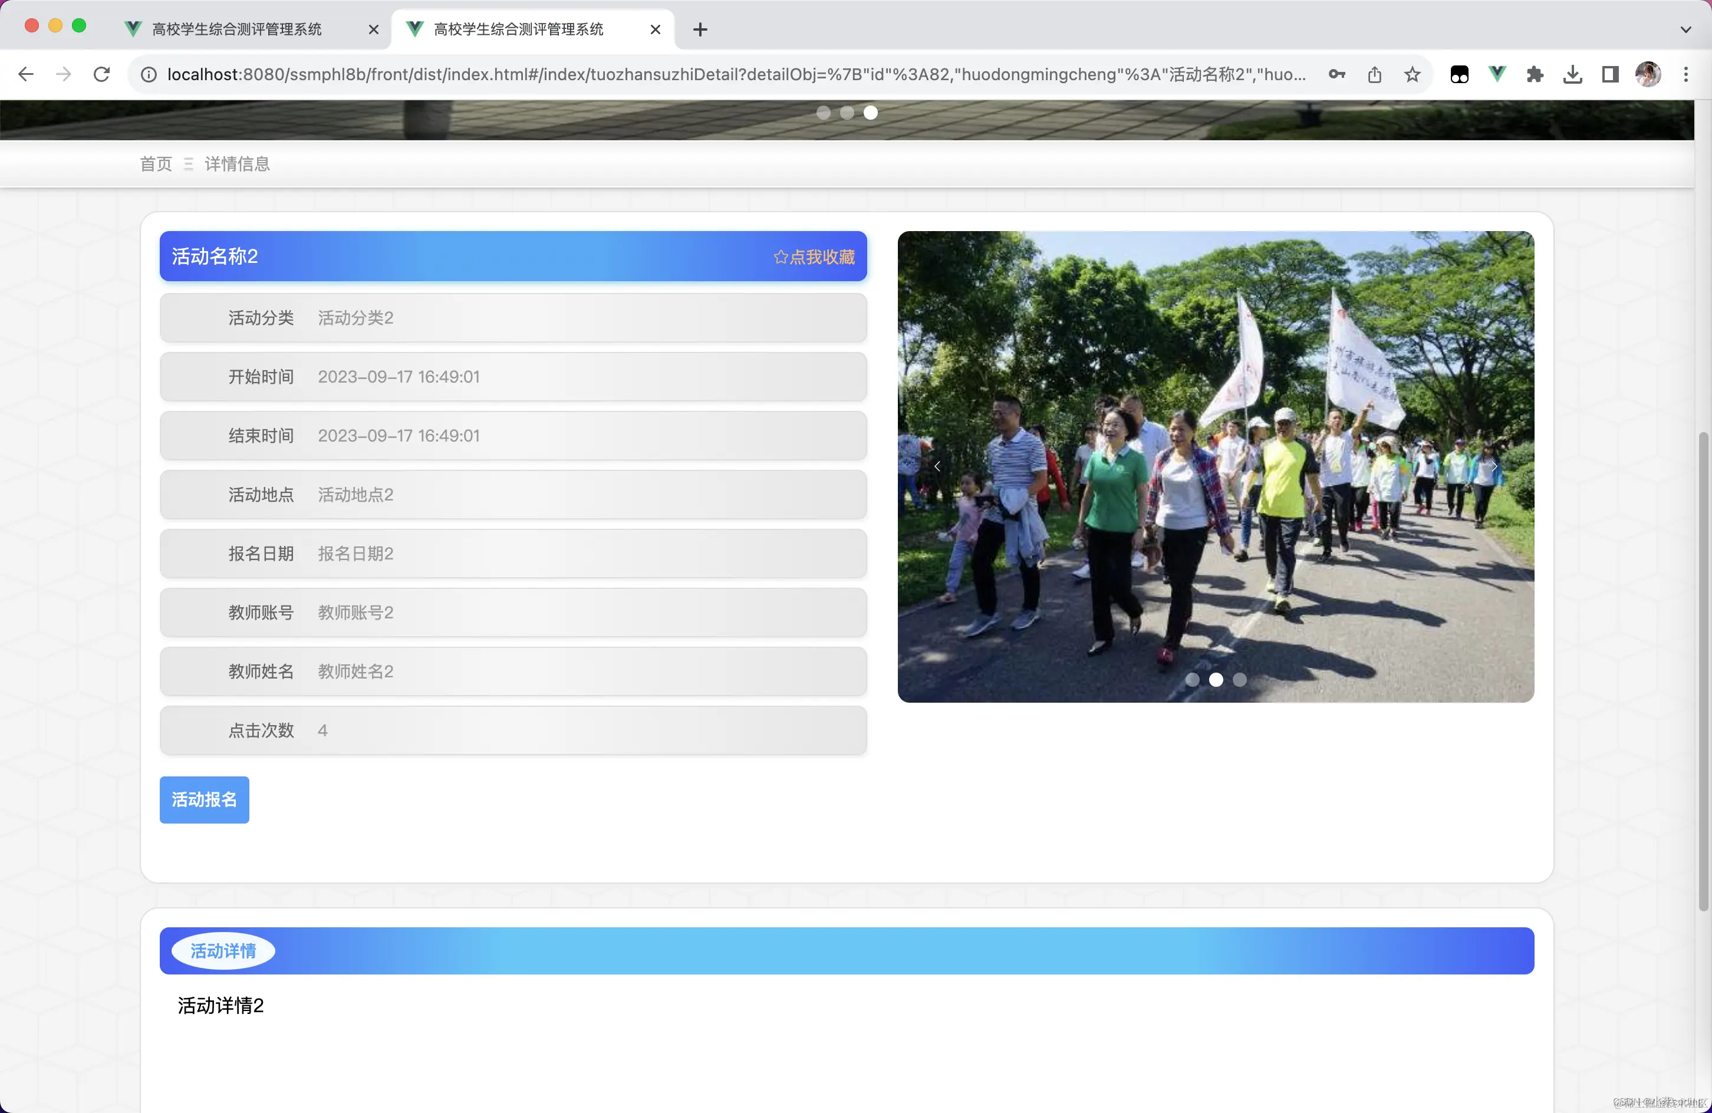Show next activity photo with right arrow
Viewport: 1712px width, 1113px height.
click(1494, 466)
